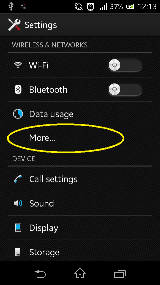Open the Sound settings entry
The image size is (160, 285).
pos(80,203)
